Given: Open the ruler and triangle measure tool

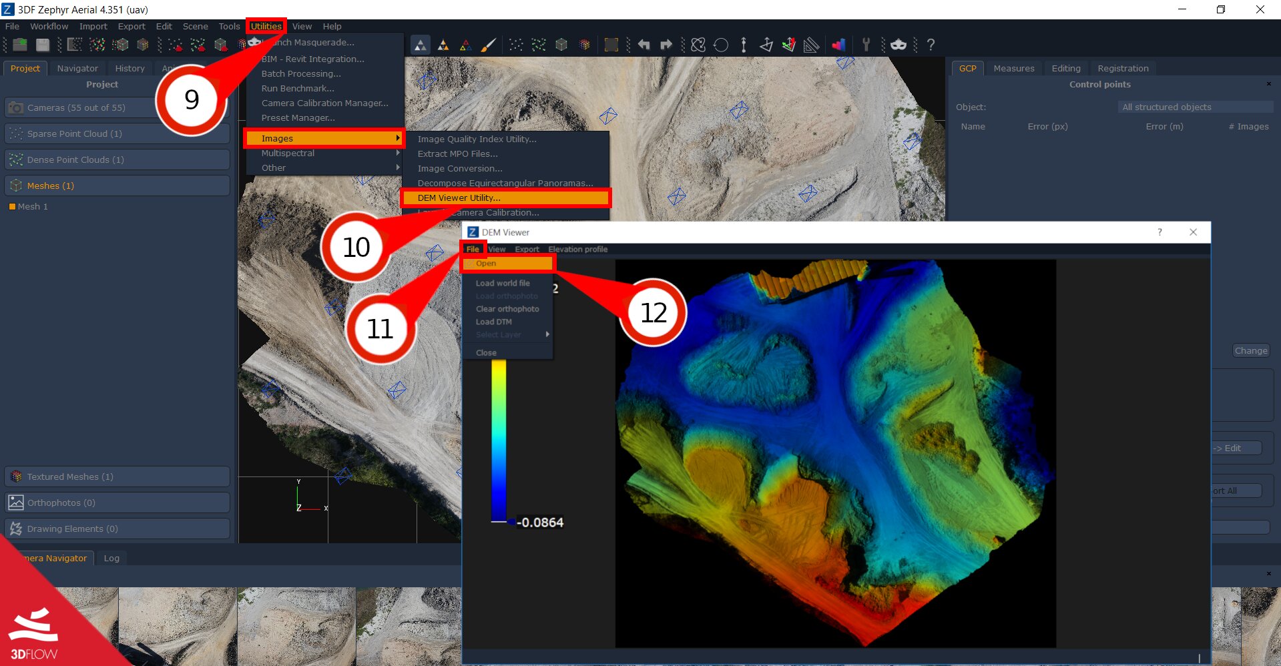Looking at the screenshot, I should pos(812,45).
